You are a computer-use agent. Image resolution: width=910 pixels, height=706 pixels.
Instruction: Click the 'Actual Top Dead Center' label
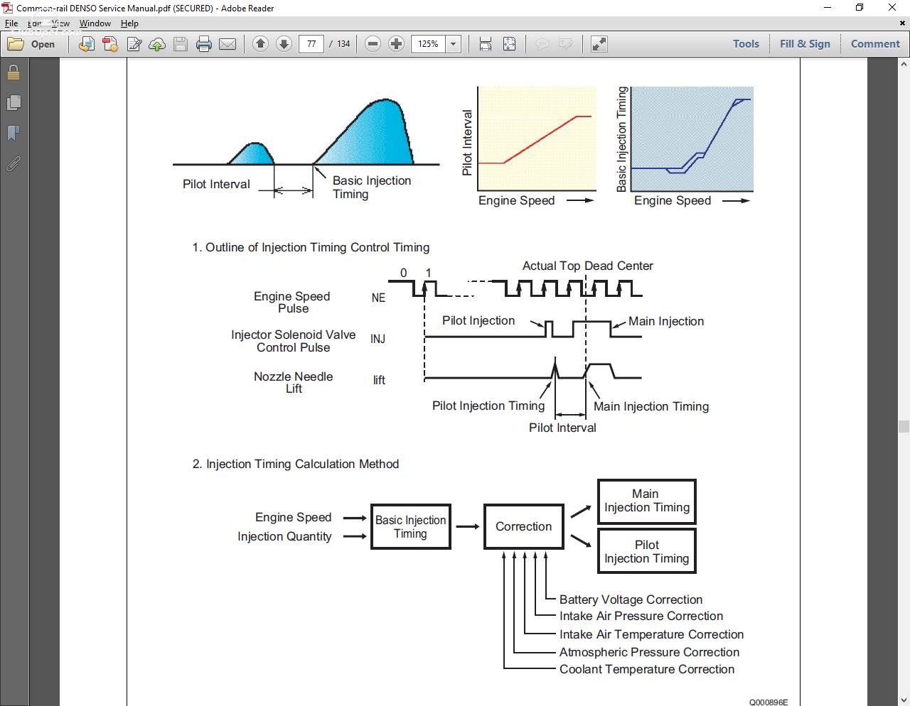(588, 266)
